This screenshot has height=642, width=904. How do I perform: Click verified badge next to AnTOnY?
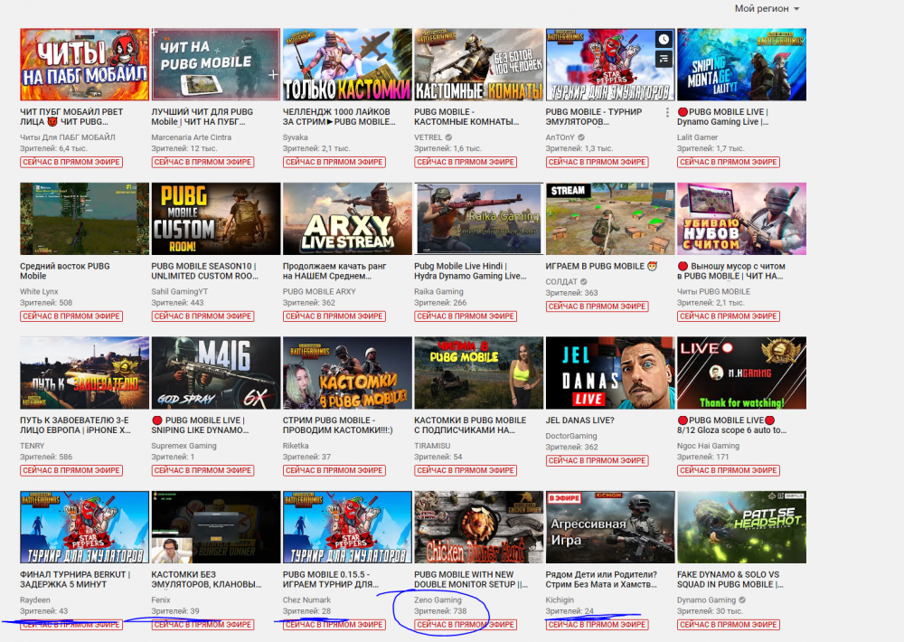583,137
